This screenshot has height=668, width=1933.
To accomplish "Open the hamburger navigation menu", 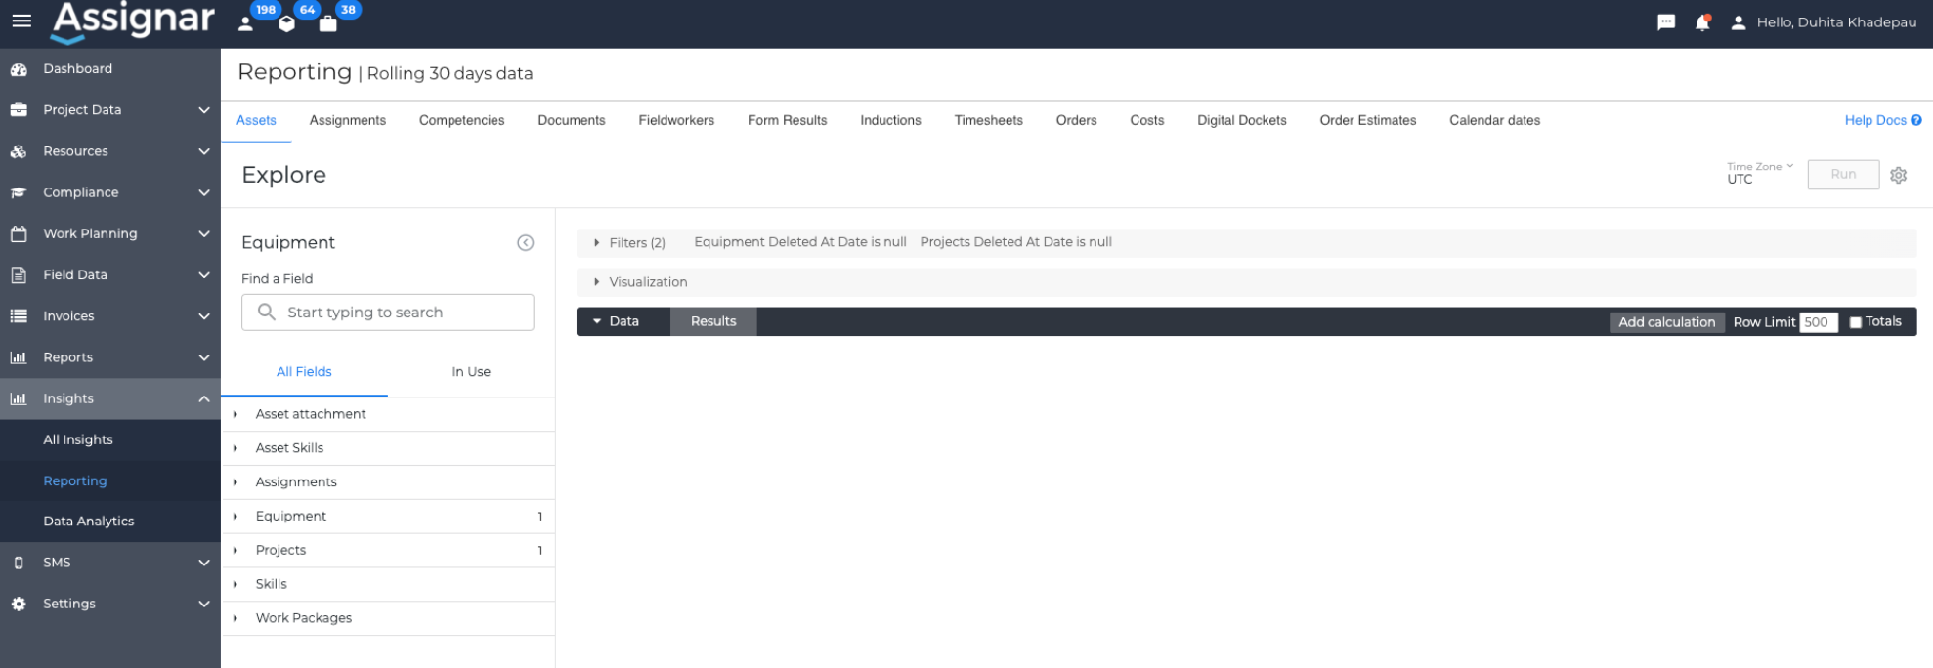I will point(21,21).
